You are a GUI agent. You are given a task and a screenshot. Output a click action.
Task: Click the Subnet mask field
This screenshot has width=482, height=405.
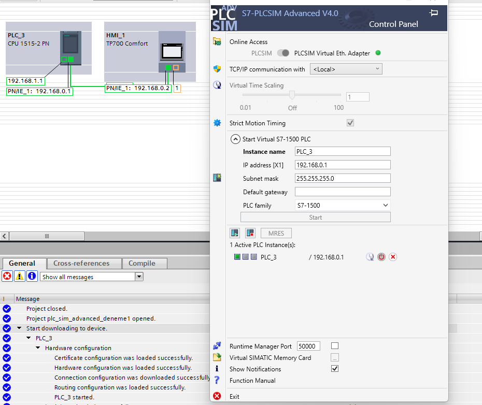tap(343, 179)
